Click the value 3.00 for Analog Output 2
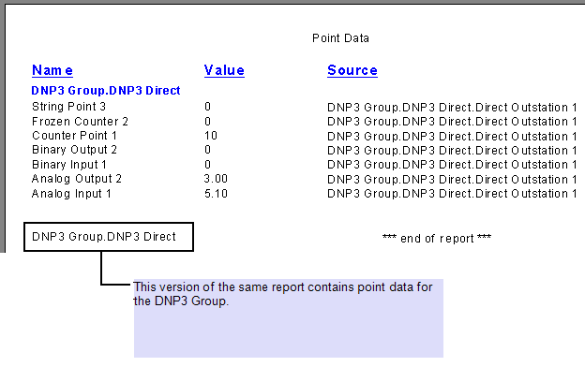This screenshot has height=367, width=585. click(216, 179)
